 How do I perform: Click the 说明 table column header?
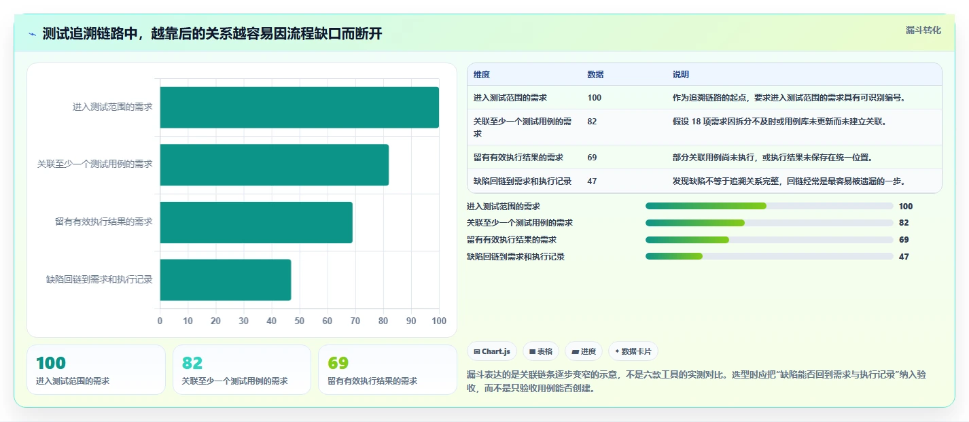click(681, 75)
